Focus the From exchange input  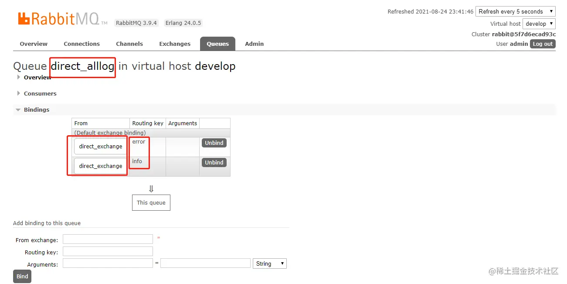(108, 239)
